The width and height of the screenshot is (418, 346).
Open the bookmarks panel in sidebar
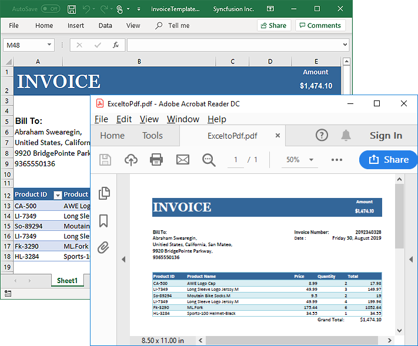point(104,221)
